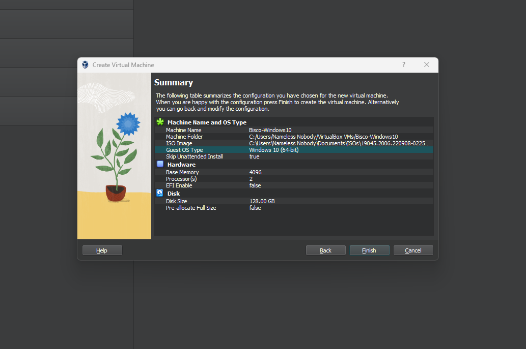Select the Machine Folder row

[293, 137]
